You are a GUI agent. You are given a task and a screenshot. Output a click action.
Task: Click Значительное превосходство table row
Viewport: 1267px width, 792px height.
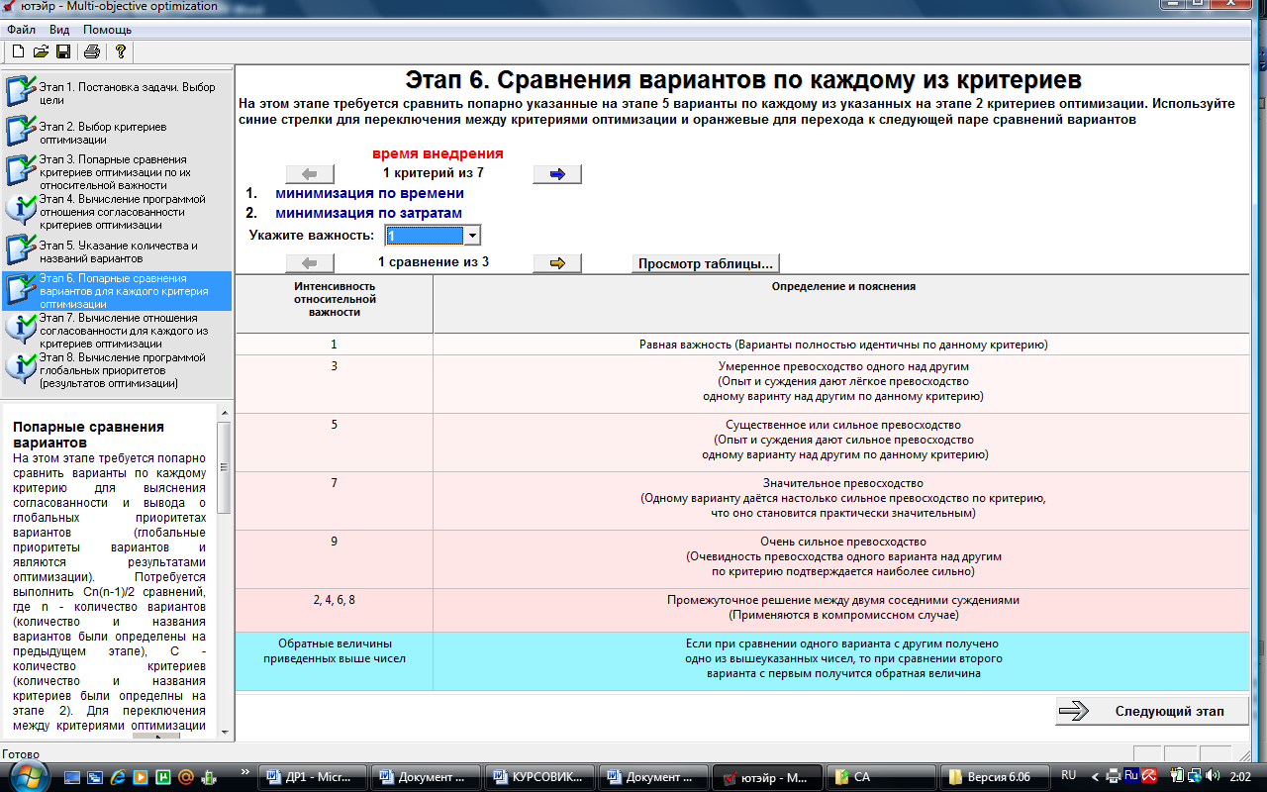[x=742, y=499]
